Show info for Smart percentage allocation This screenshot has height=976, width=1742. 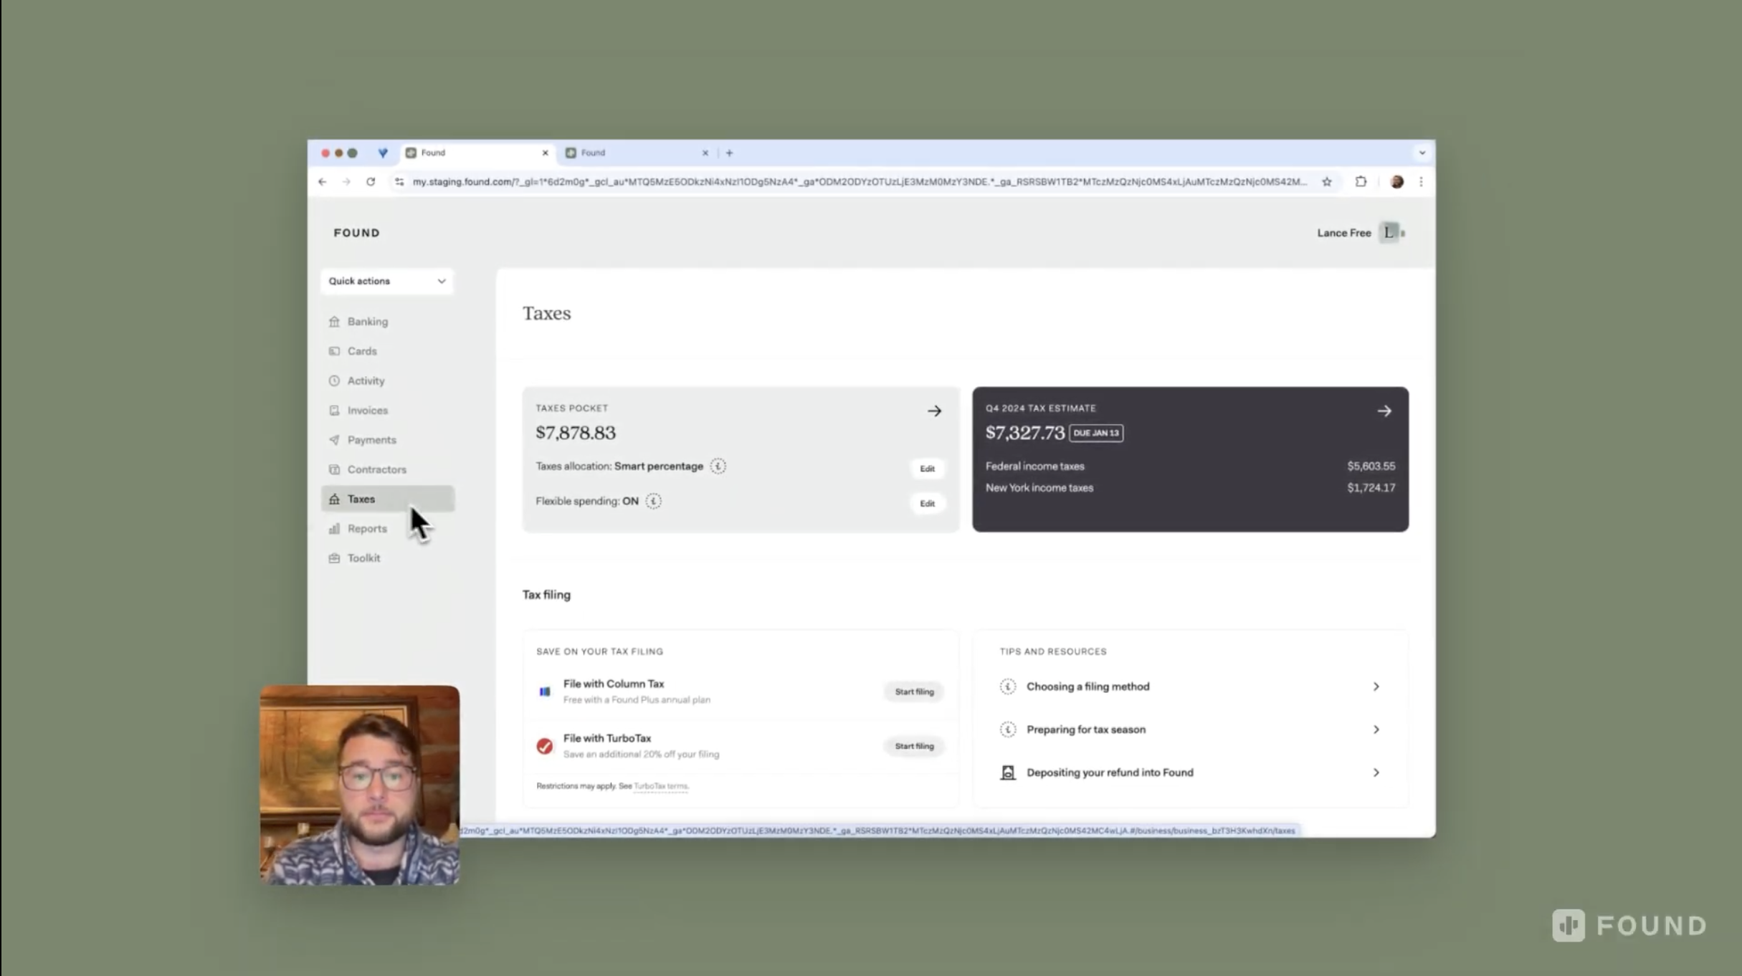(718, 467)
